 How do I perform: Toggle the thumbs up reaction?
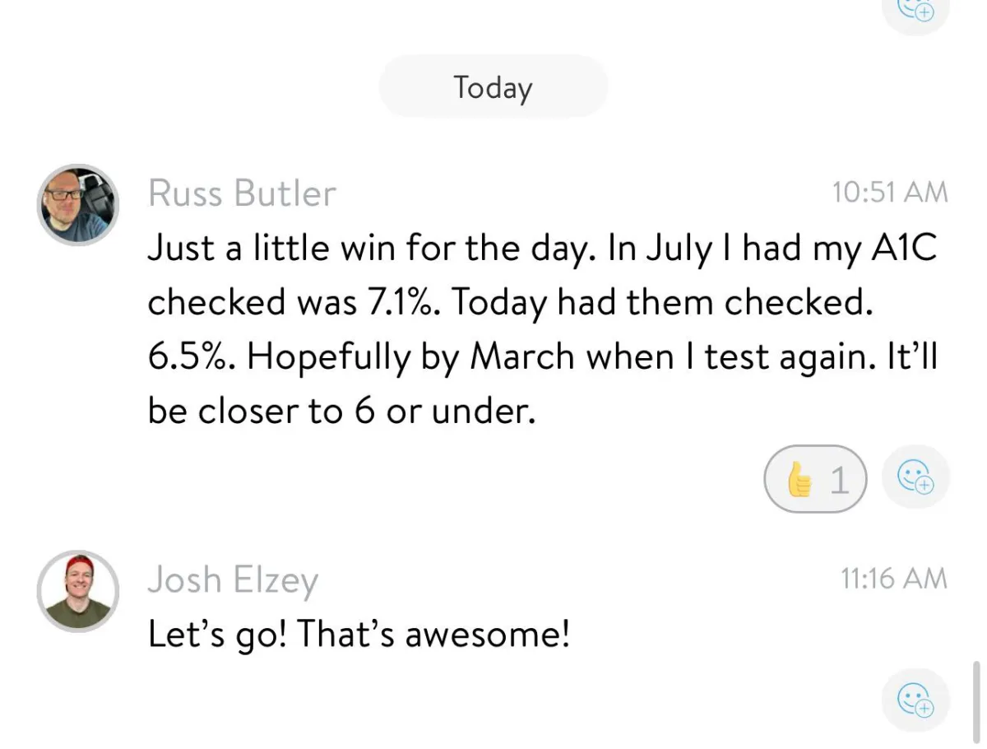[x=815, y=479]
